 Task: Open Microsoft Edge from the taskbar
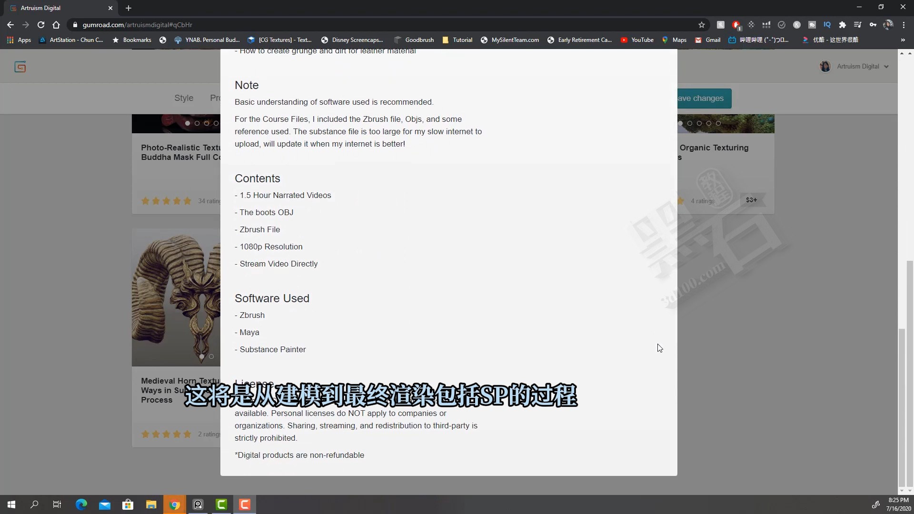click(x=81, y=504)
